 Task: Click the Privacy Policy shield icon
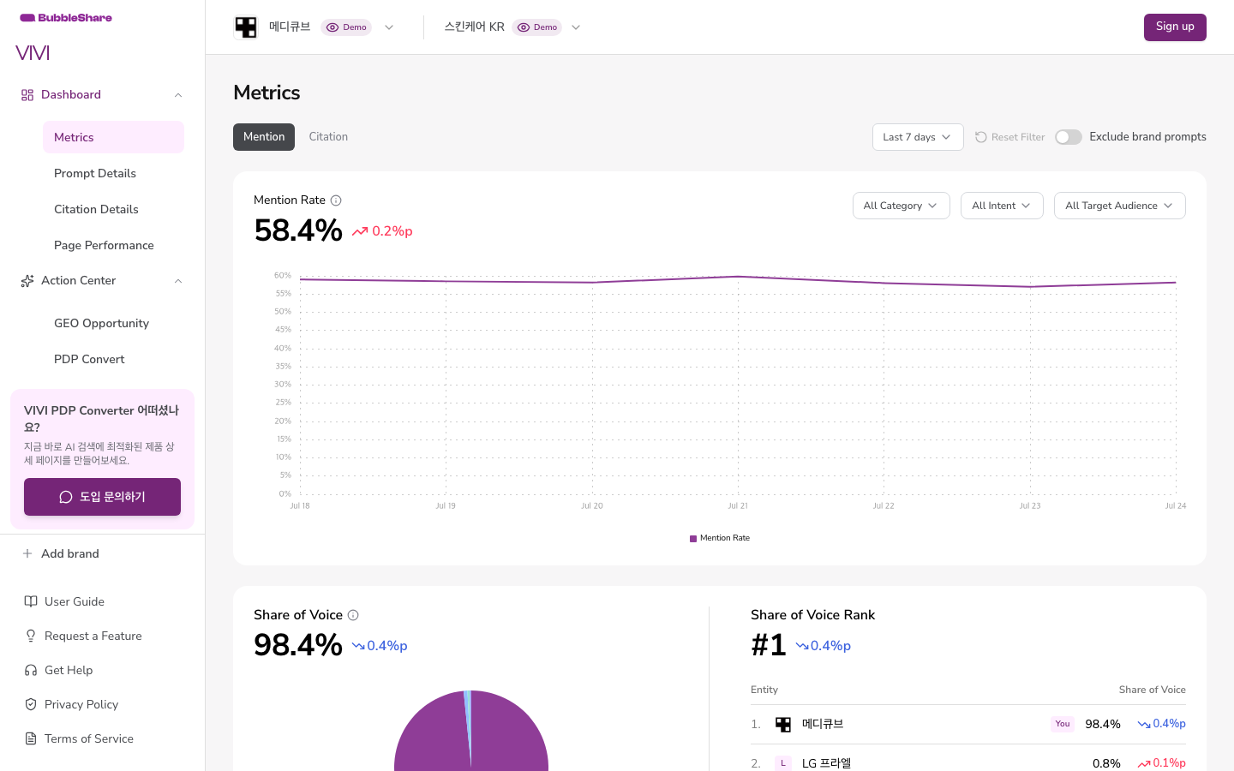tap(31, 704)
